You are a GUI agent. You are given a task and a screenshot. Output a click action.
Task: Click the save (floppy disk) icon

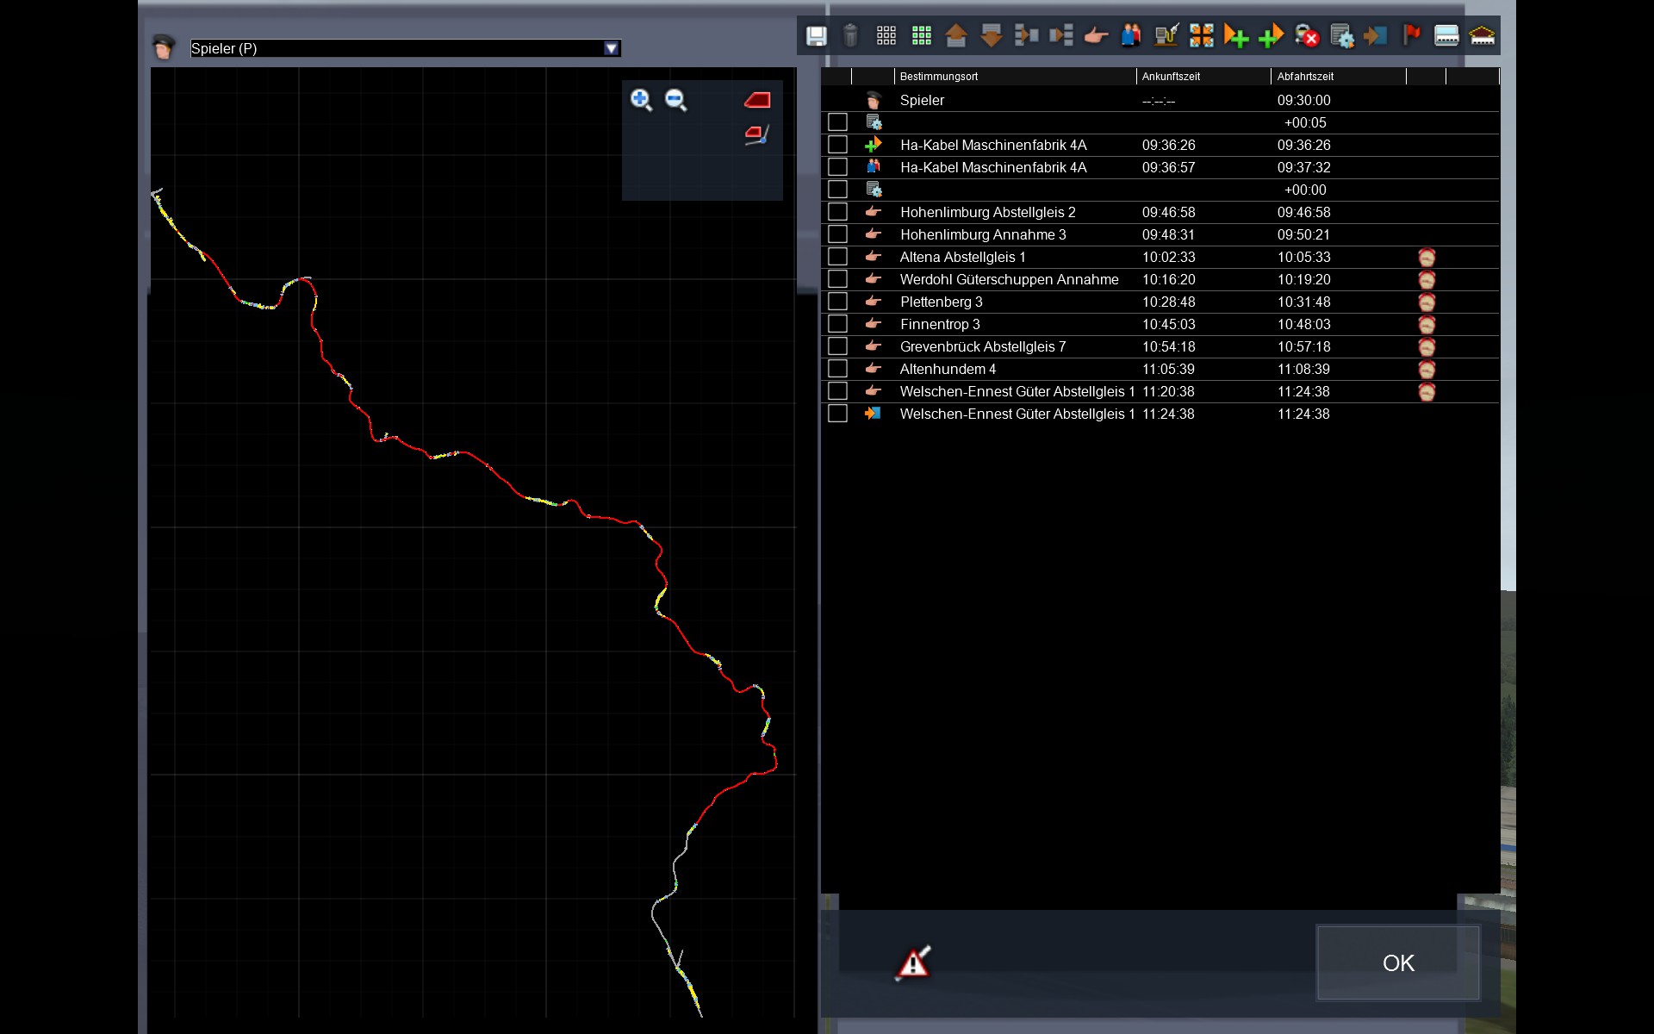(x=816, y=36)
